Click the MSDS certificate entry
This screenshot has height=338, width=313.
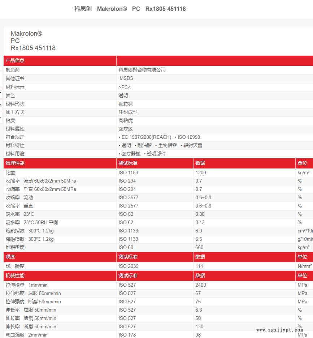pos(126,78)
